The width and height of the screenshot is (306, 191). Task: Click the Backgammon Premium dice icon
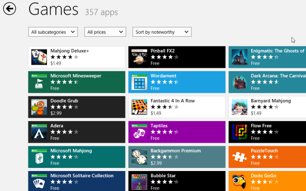pyautogui.click(x=139, y=157)
